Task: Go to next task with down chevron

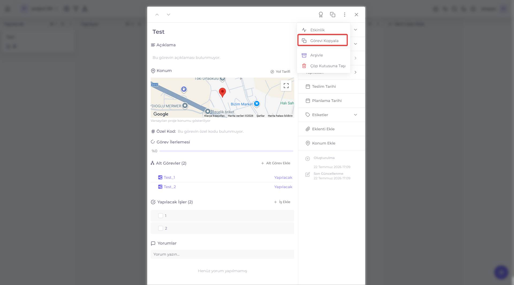Action: [x=168, y=15]
